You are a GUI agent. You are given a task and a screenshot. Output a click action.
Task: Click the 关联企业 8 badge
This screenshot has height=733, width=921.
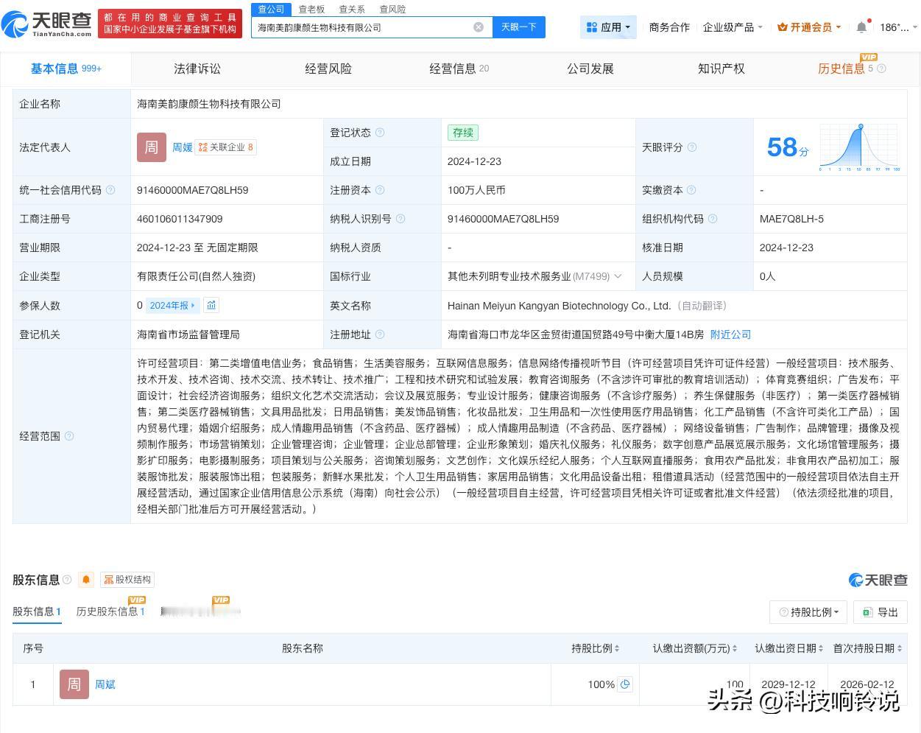pos(225,147)
